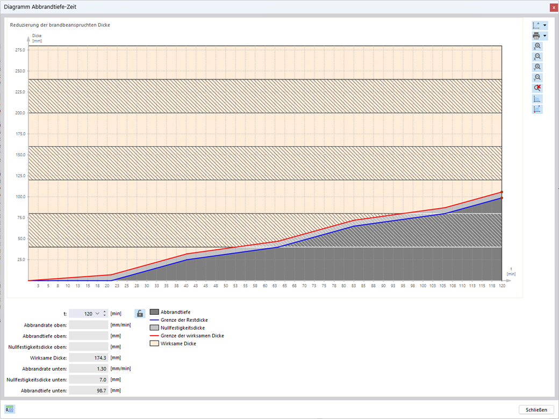
Task: Zoom in on the X axis
Action: (537, 46)
